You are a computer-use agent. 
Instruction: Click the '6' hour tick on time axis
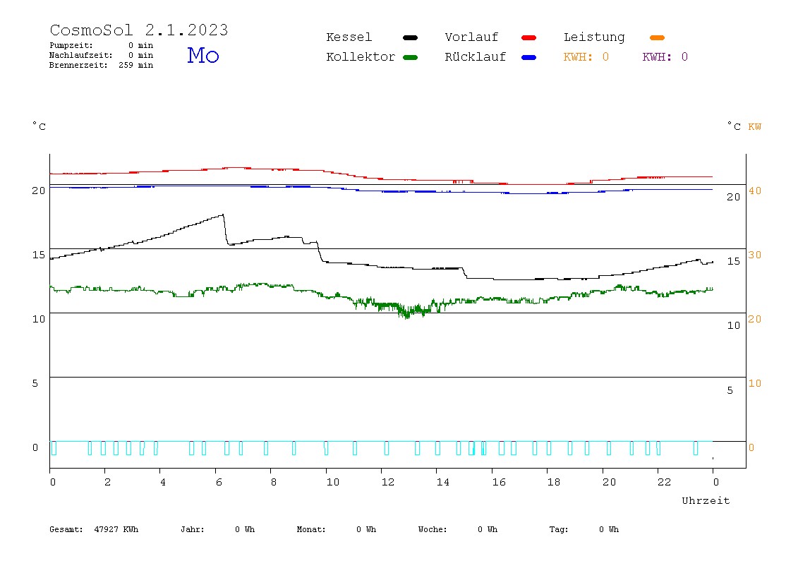coord(219,482)
